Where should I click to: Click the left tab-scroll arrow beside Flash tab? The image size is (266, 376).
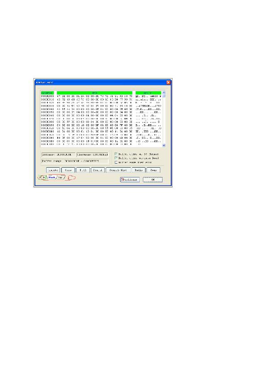coord(40,177)
